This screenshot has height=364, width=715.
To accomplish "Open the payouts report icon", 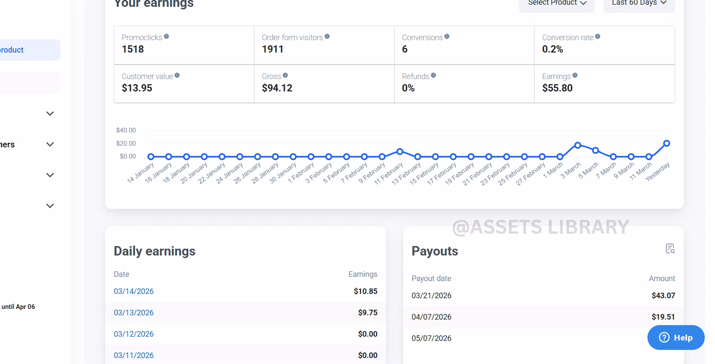I will (670, 249).
